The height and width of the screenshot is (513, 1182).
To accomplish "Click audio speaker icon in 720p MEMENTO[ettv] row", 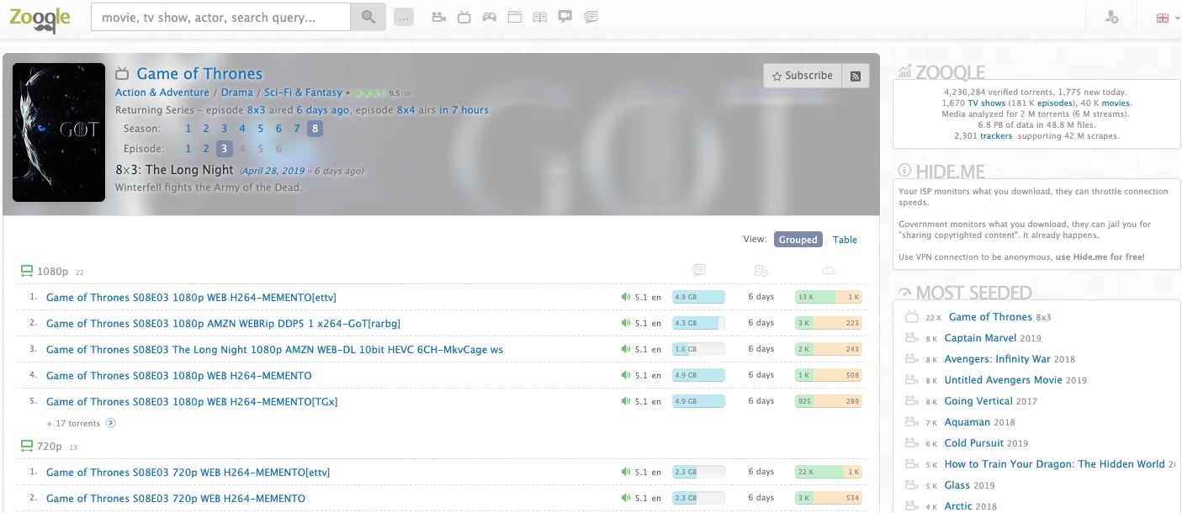I will (625, 472).
